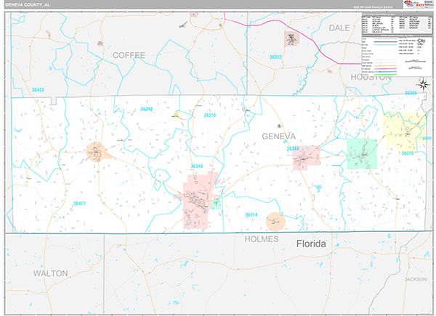Click the ZIP code label 36477
Image resolution: width=436 pixels, height=316 pixels.
(79, 204)
